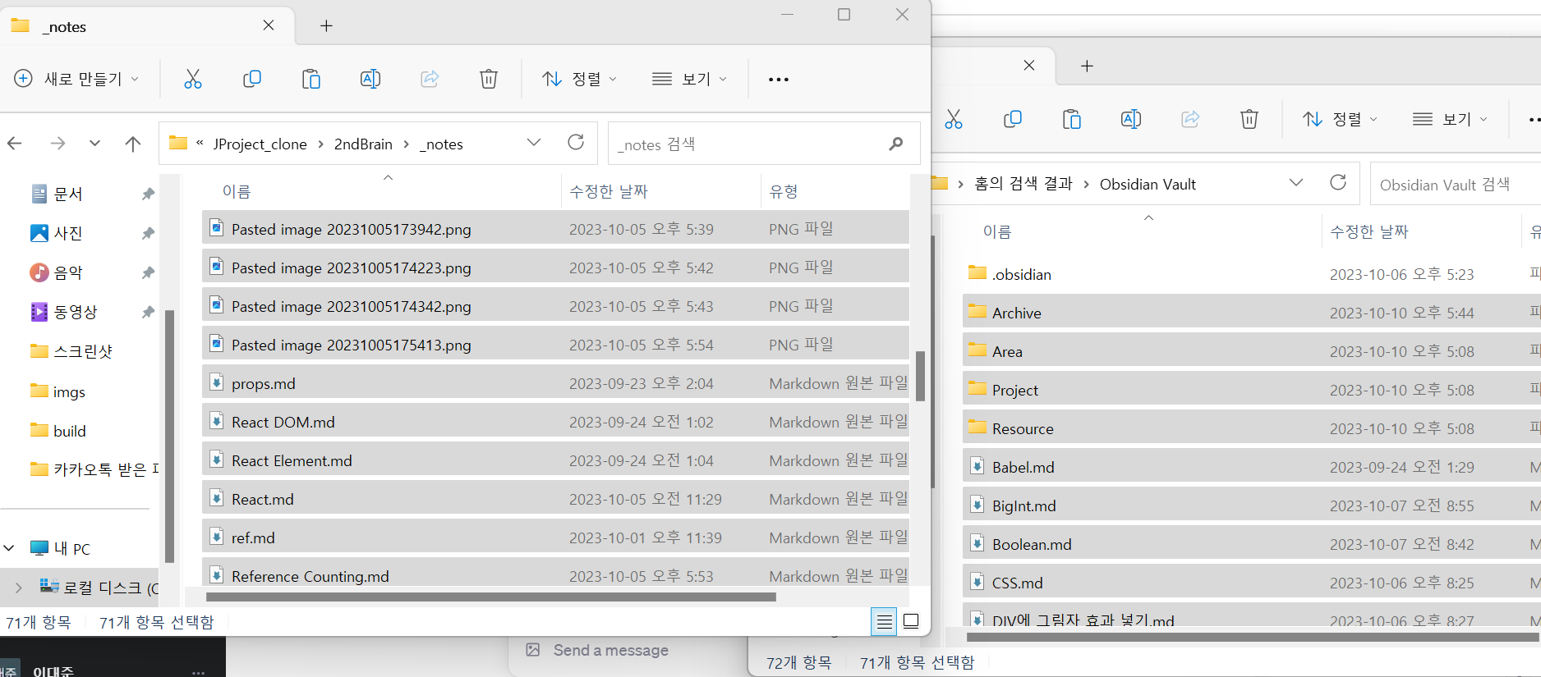
Task: Click Copy icon in _notes window toolbar
Action: [x=252, y=79]
